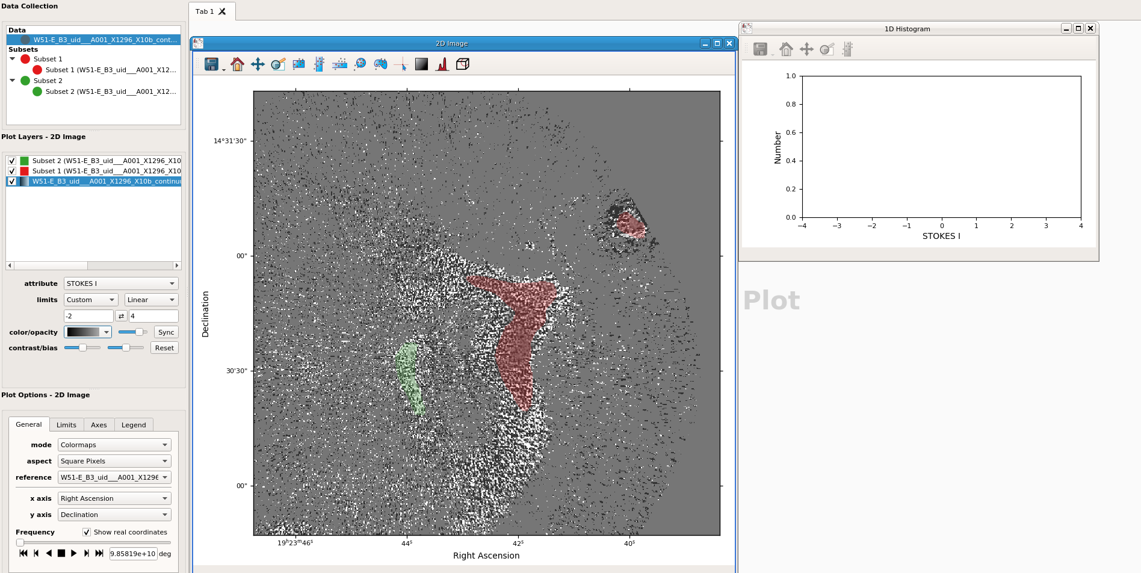Change limits scaling from Linear to another option
Viewport: 1141px width, 573px height.
coord(150,299)
